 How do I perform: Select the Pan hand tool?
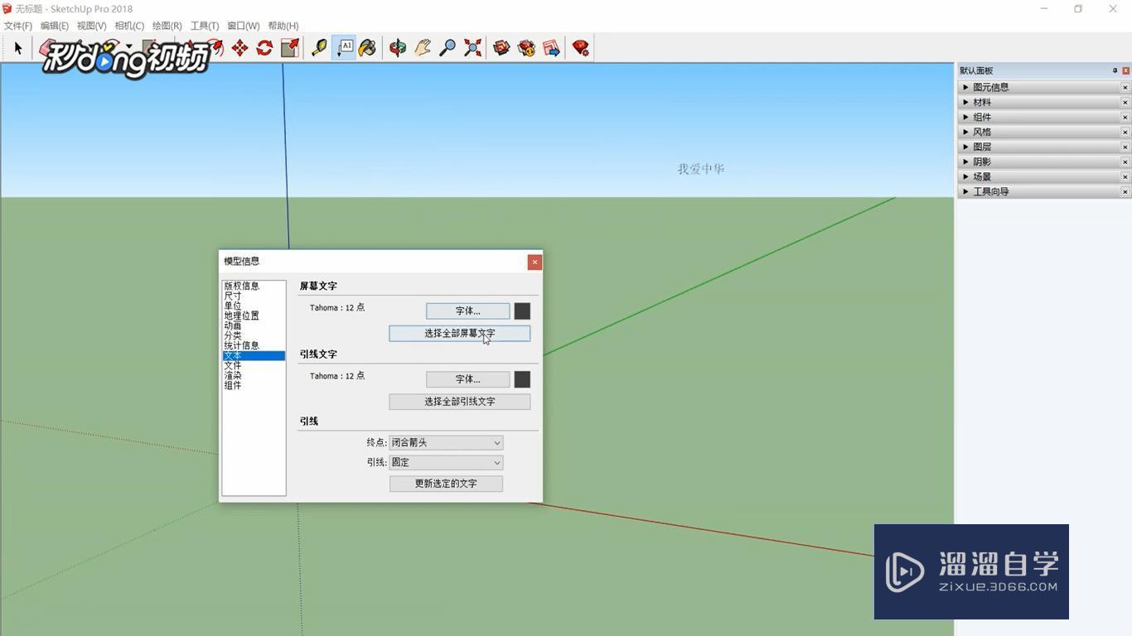[423, 48]
